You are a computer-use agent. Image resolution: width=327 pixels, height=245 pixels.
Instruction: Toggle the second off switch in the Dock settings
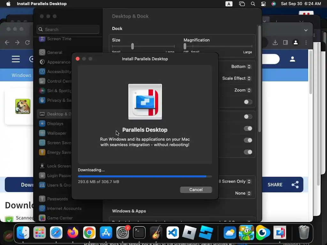click(248, 117)
